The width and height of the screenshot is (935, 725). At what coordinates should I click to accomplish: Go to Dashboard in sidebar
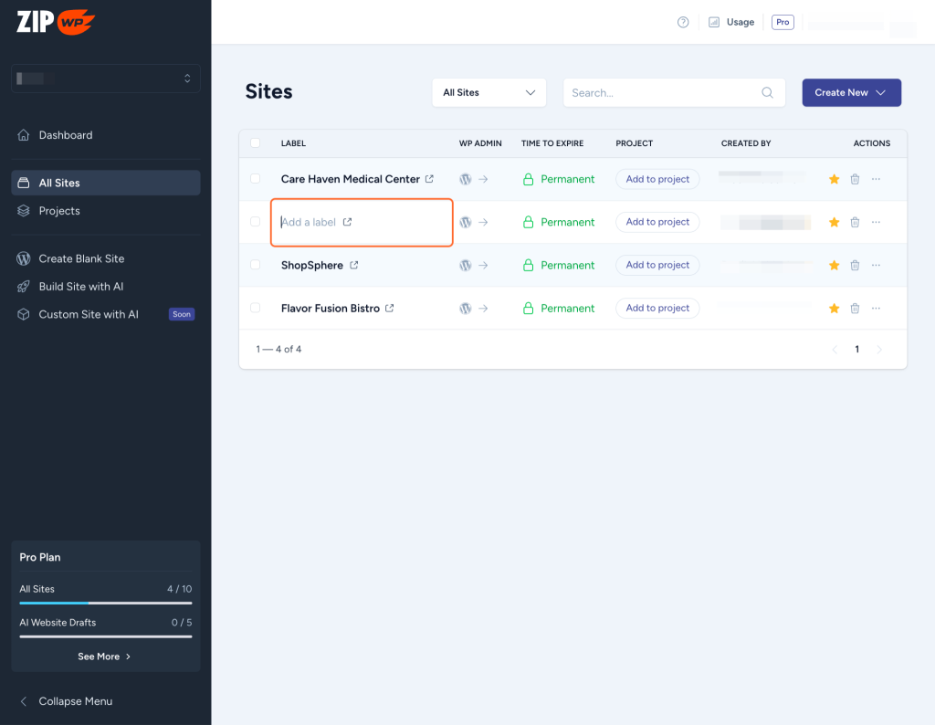(x=65, y=135)
